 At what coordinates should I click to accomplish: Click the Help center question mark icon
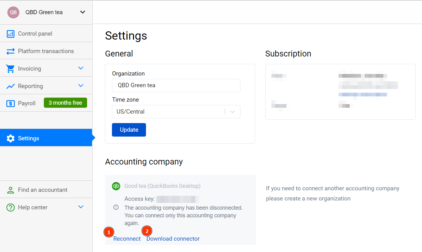(x=10, y=207)
